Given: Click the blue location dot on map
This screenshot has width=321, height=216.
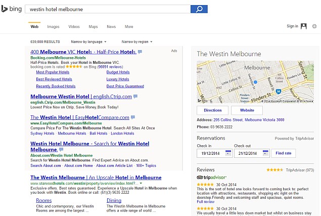Looking at the screenshot, I should pos(255,82).
